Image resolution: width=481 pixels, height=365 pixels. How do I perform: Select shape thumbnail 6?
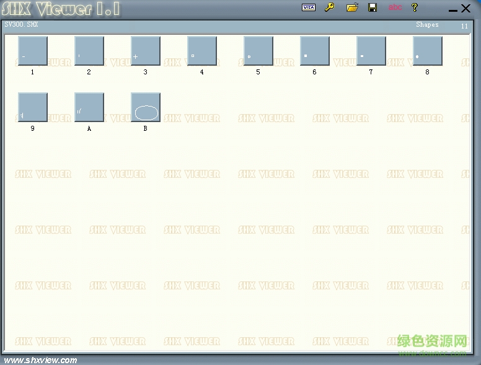(x=315, y=51)
